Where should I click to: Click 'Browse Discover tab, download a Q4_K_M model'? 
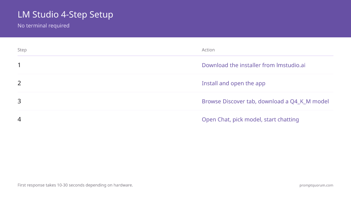[265, 102]
